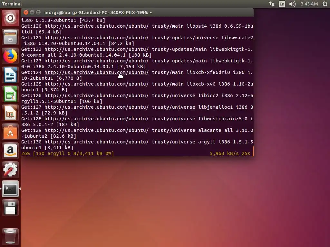
Task: Click the 26% argyll progress status text
Action: click(x=68, y=153)
